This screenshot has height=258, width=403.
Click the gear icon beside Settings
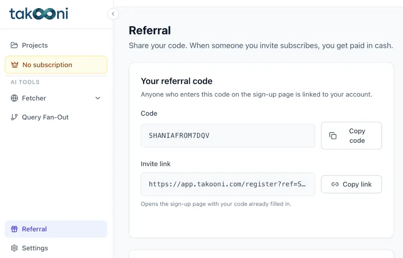pos(15,248)
